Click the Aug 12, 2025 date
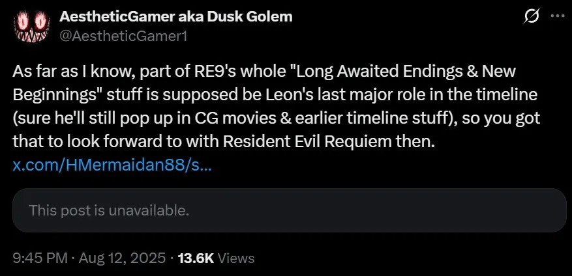The width and height of the screenshot is (572, 276). tap(123, 258)
